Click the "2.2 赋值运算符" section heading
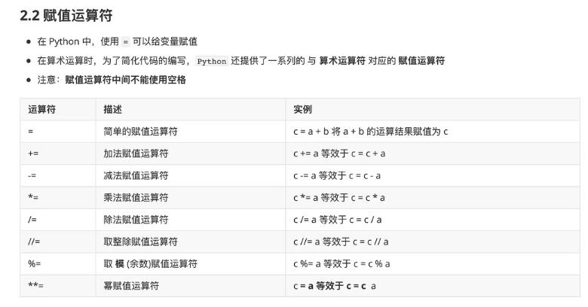 [x=67, y=15]
